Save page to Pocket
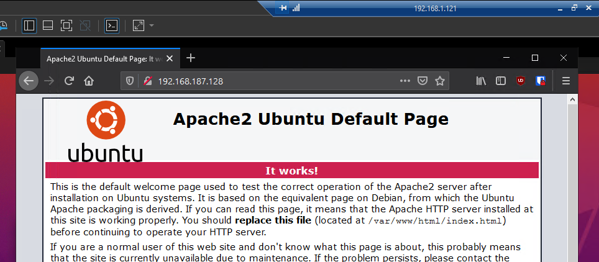The width and height of the screenshot is (599, 262). pos(422,81)
